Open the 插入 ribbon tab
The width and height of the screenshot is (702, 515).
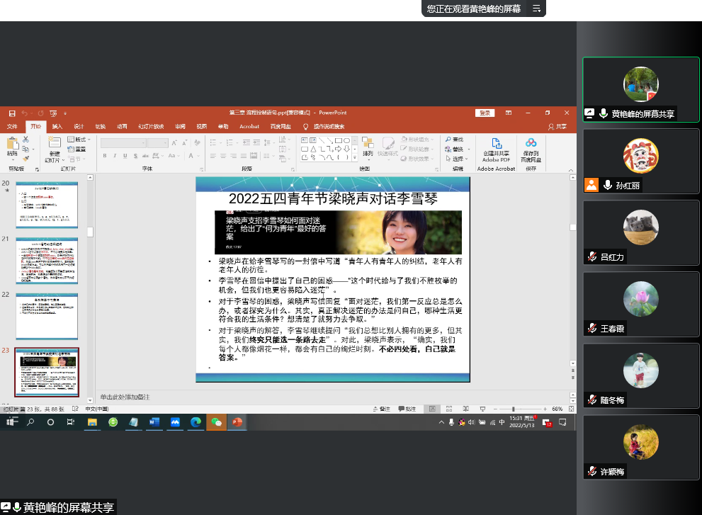pos(57,126)
